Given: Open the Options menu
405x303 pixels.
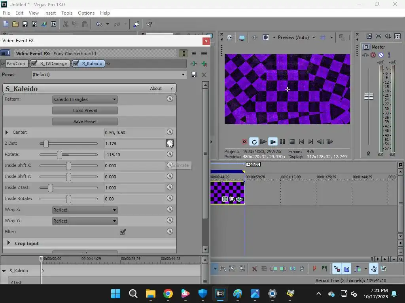Looking at the screenshot, I should (86, 13).
